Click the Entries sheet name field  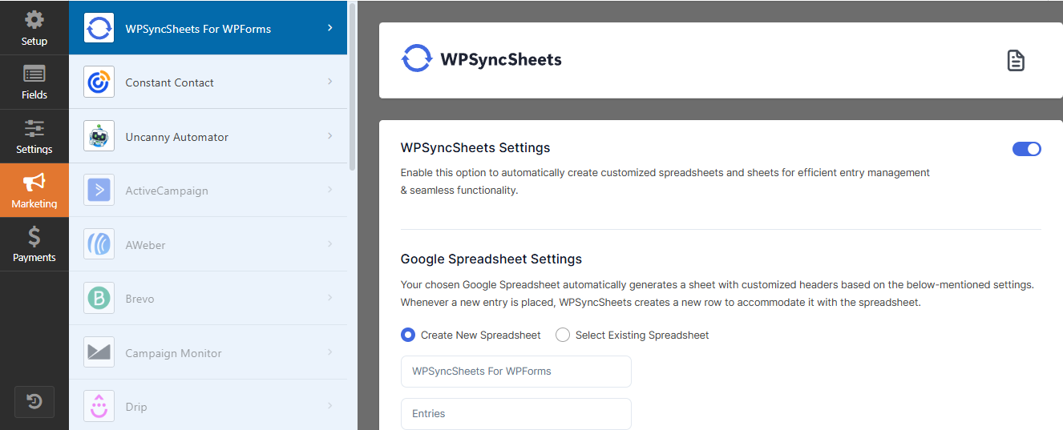click(516, 414)
